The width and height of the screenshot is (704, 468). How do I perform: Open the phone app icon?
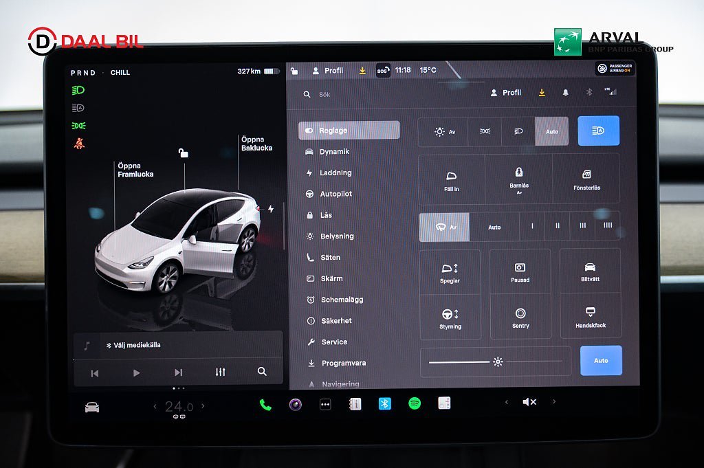tap(265, 405)
